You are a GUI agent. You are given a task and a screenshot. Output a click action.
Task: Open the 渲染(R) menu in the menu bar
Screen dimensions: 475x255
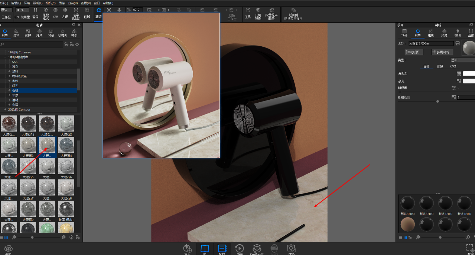[72, 3]
